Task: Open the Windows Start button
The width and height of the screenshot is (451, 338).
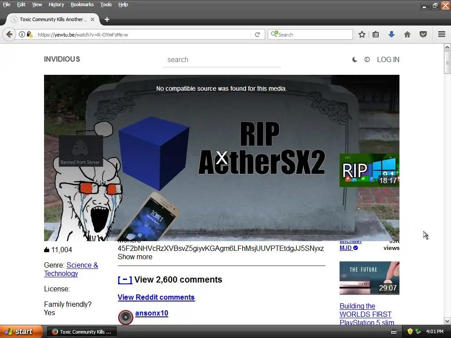Action: coord(21,331)
